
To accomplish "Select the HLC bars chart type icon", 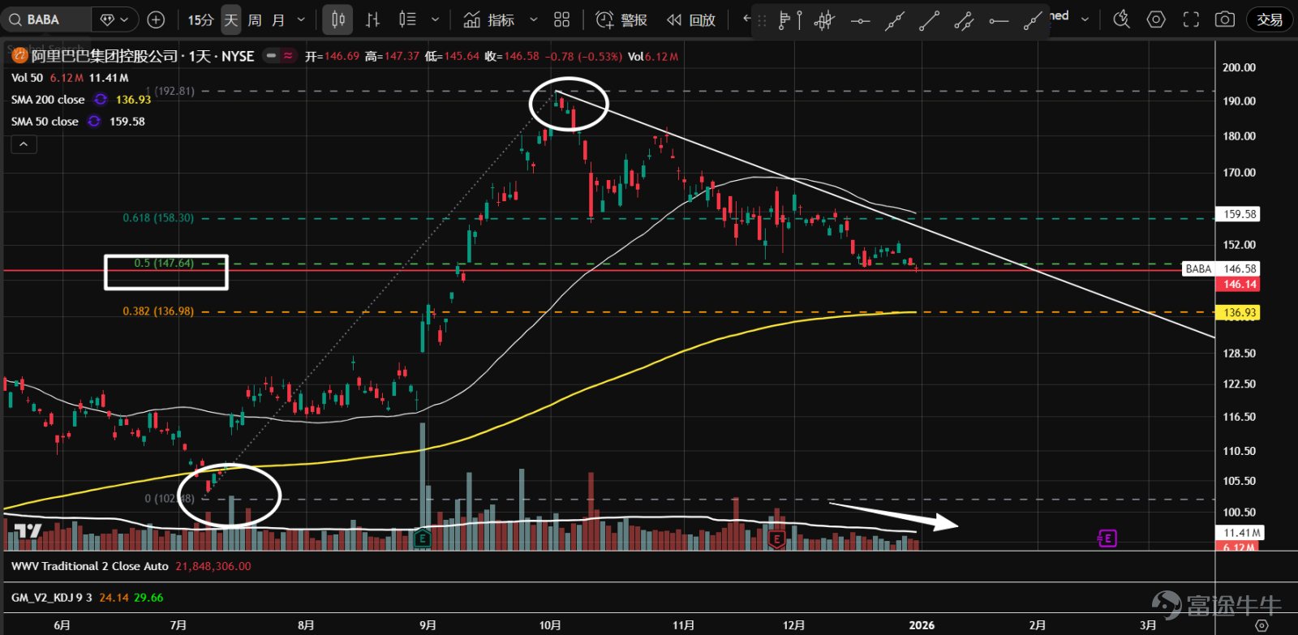I will 373,19.
